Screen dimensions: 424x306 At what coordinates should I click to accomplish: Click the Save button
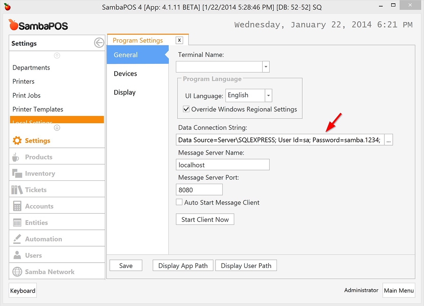126,265
